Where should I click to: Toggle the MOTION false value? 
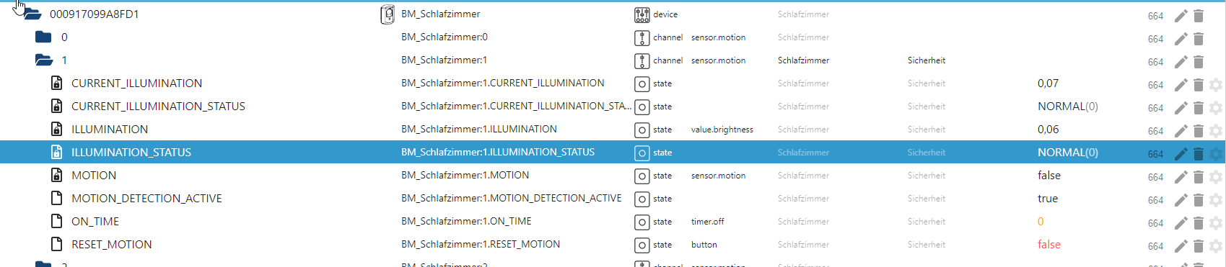click(1049, 176)
